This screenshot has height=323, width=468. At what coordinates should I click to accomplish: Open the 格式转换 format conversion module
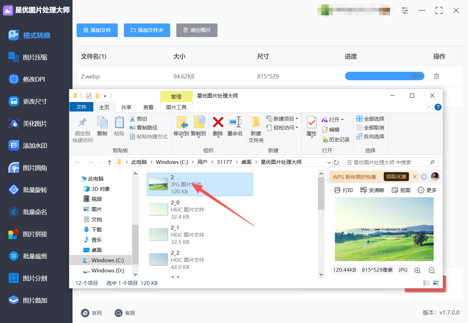click(x=30, y=35)
